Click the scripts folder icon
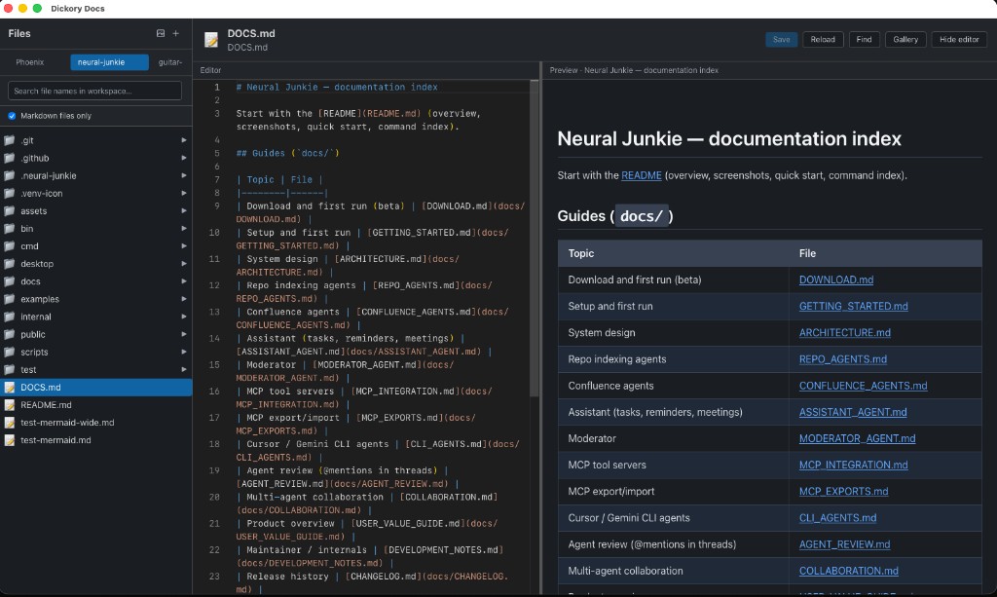Viewport: 997px width, 597px height. point(10,353)
